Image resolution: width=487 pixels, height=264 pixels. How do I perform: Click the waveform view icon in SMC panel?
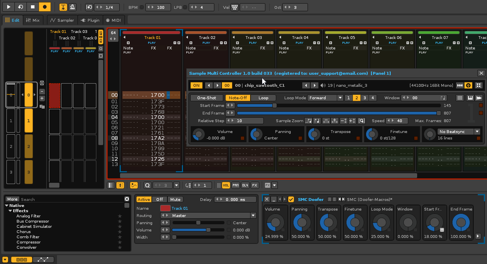(479, 98)
